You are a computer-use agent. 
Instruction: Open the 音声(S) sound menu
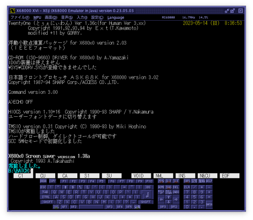[67, 17]
